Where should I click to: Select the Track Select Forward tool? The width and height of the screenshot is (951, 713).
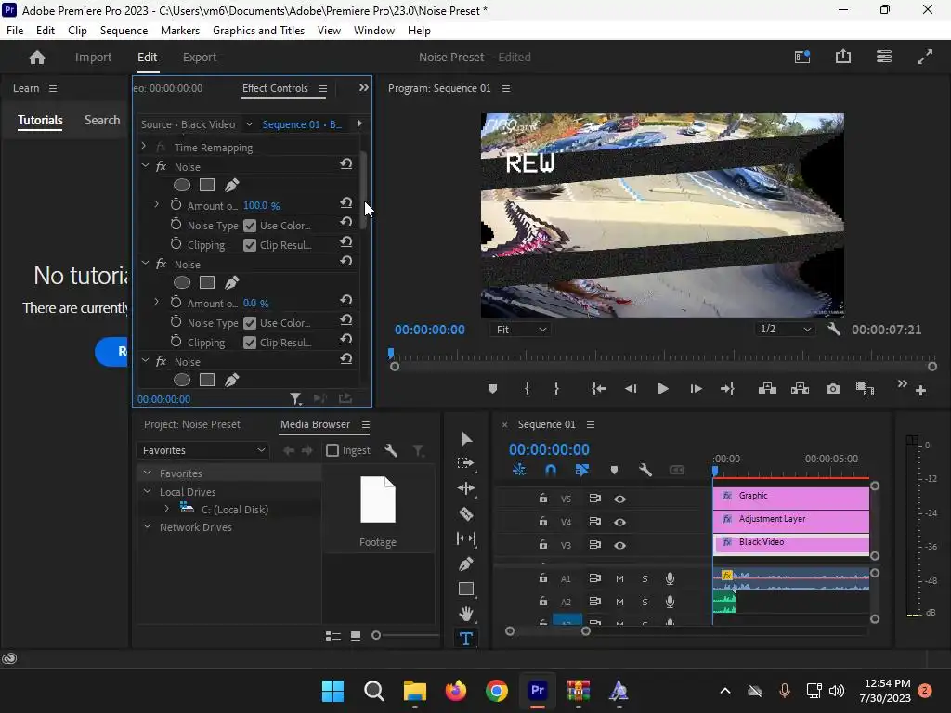466,463
